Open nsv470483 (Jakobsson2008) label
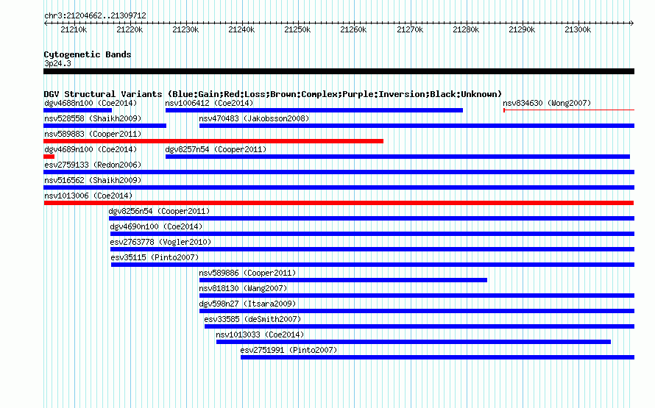Image resolution: width=655 pixels, height=408 pixels. pos(254,118)
